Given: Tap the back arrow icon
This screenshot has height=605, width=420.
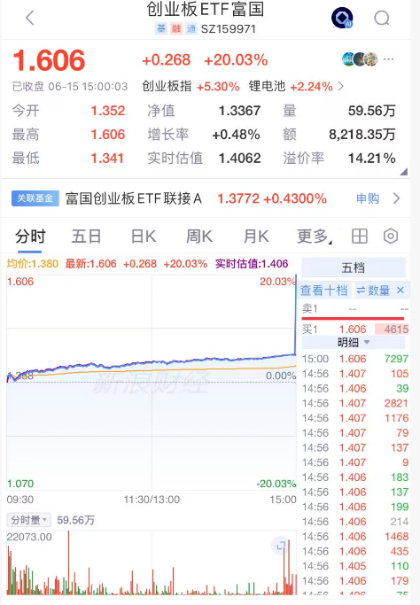Looking at the screenshot, I should (x=30, y=18).
